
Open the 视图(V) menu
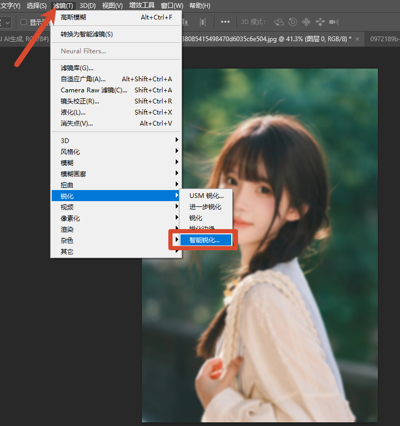(112, 6)
